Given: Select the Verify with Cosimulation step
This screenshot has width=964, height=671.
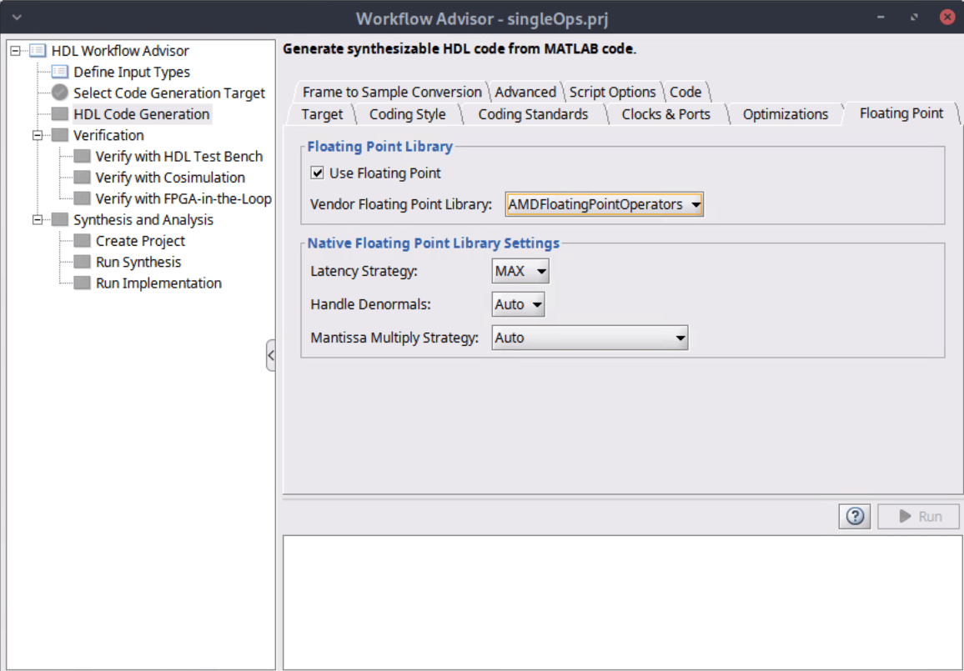Looking at the screenshot, I should click(83, 177).
